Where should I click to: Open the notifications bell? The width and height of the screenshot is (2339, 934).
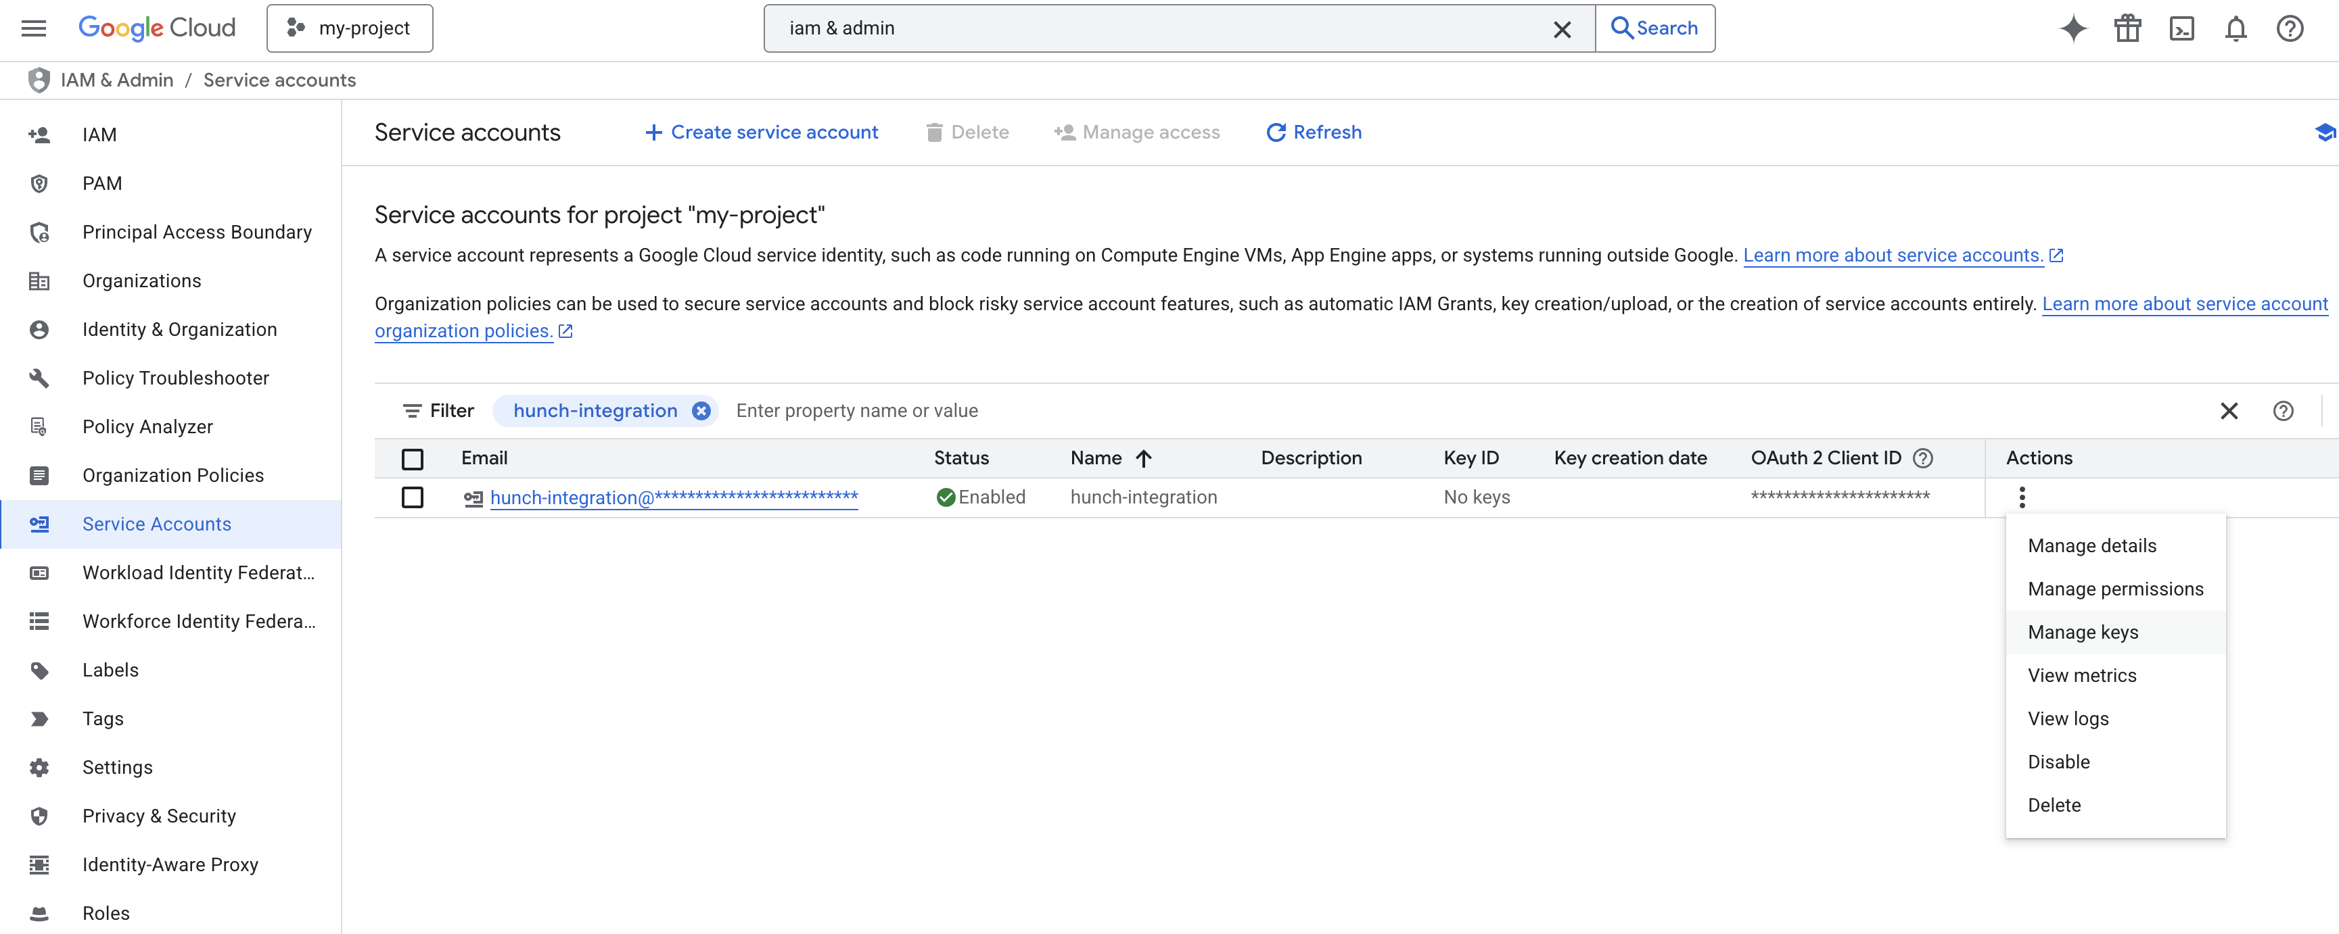[2236, 28]
